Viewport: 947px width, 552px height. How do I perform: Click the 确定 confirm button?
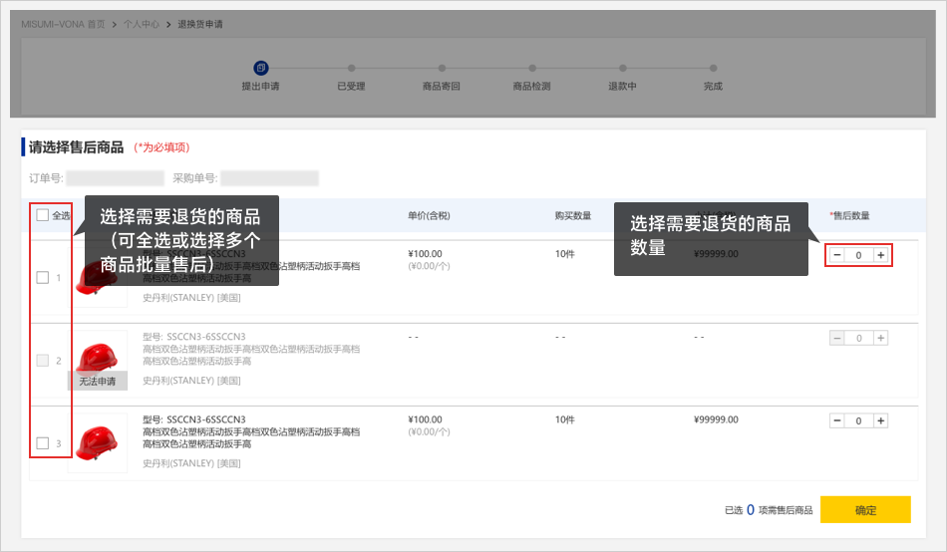tap(864, 510)
